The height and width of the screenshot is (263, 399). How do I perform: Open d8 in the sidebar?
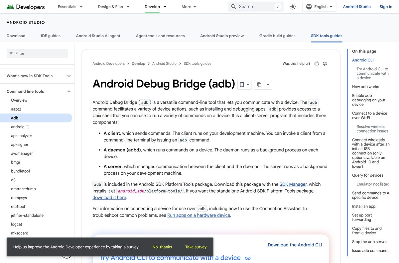coord(13,180)
